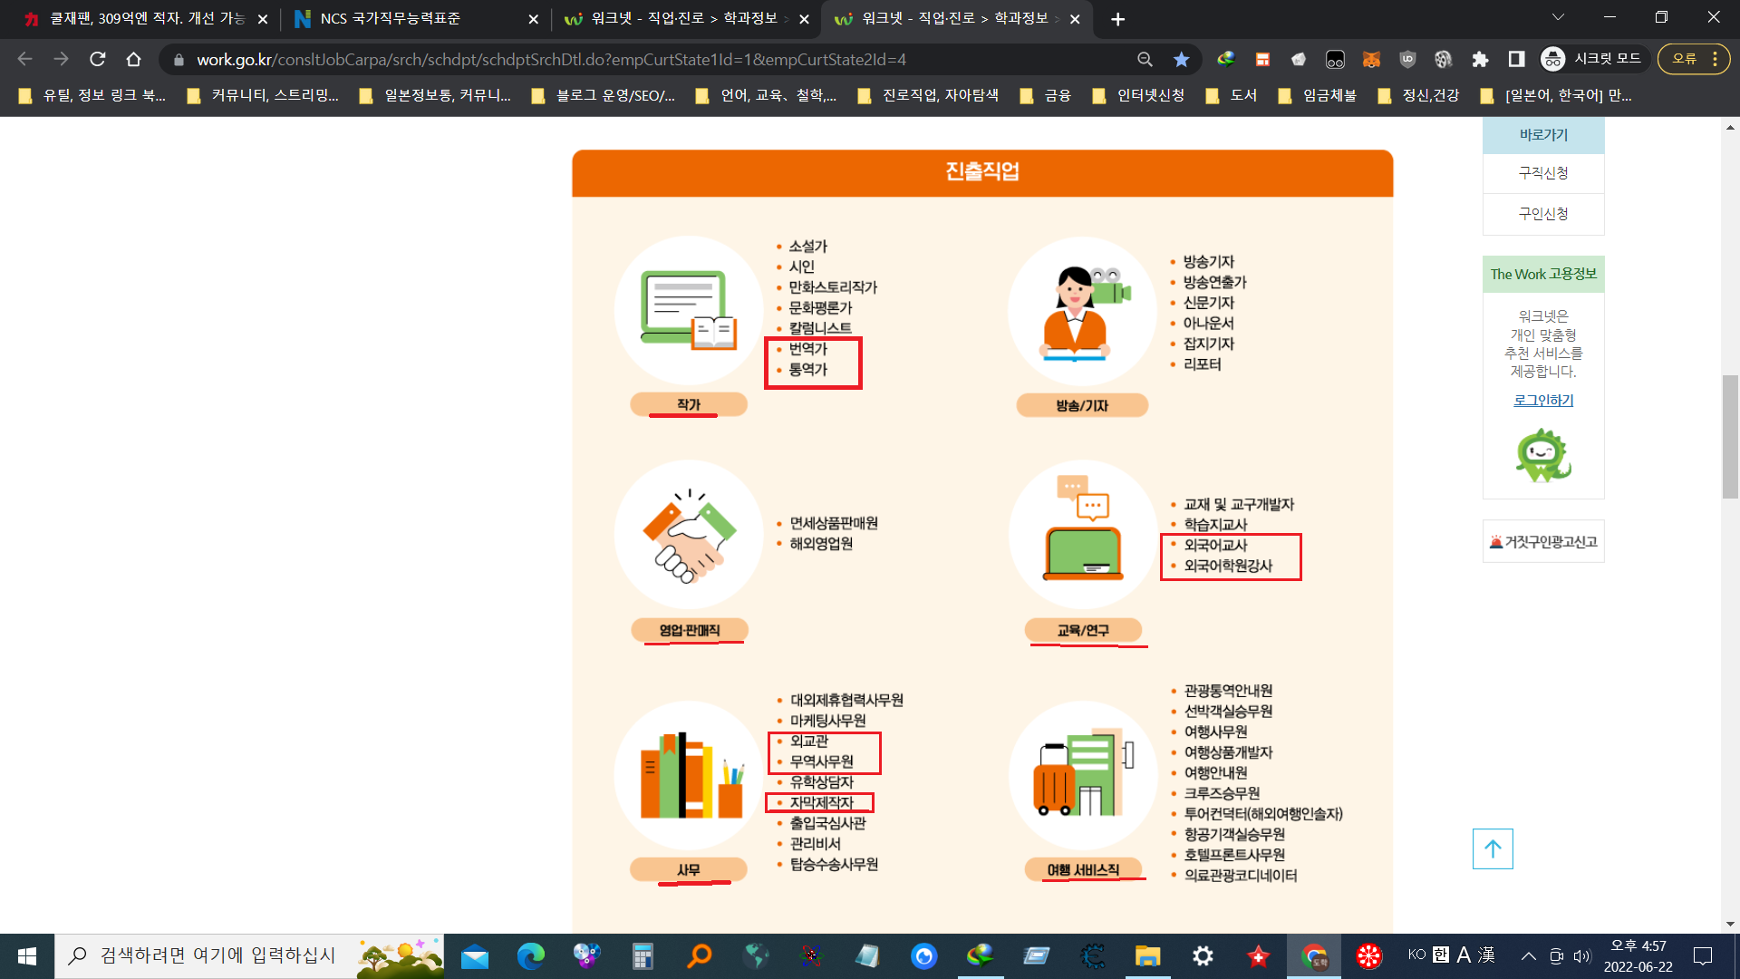This screenshot has height=979, width=1740.
Task: Toggle the Korean IME 한 input mode
Action: click(1441, 955)
